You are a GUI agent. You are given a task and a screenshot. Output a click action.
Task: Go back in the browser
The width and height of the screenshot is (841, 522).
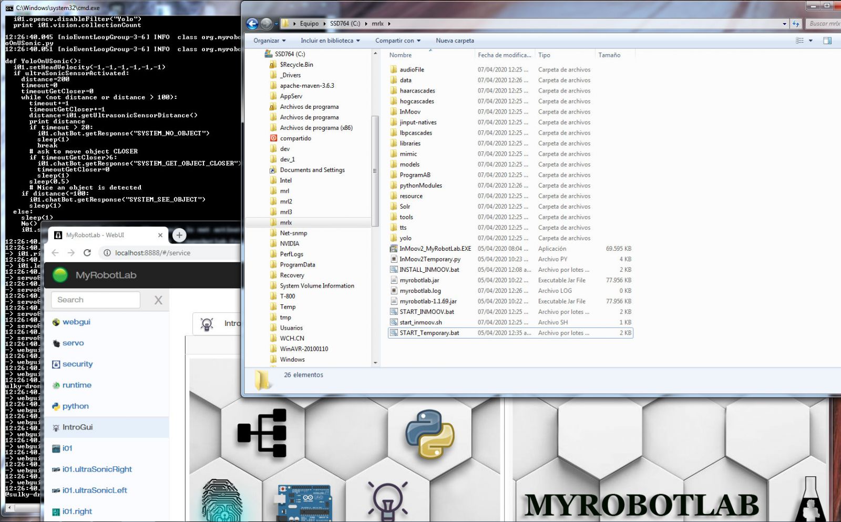coord(55,253)
